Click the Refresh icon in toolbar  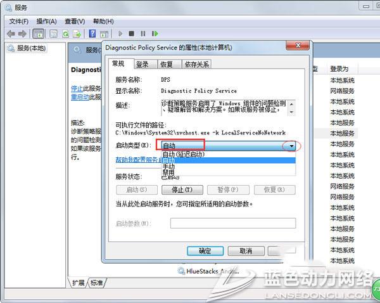pos(65,33)
